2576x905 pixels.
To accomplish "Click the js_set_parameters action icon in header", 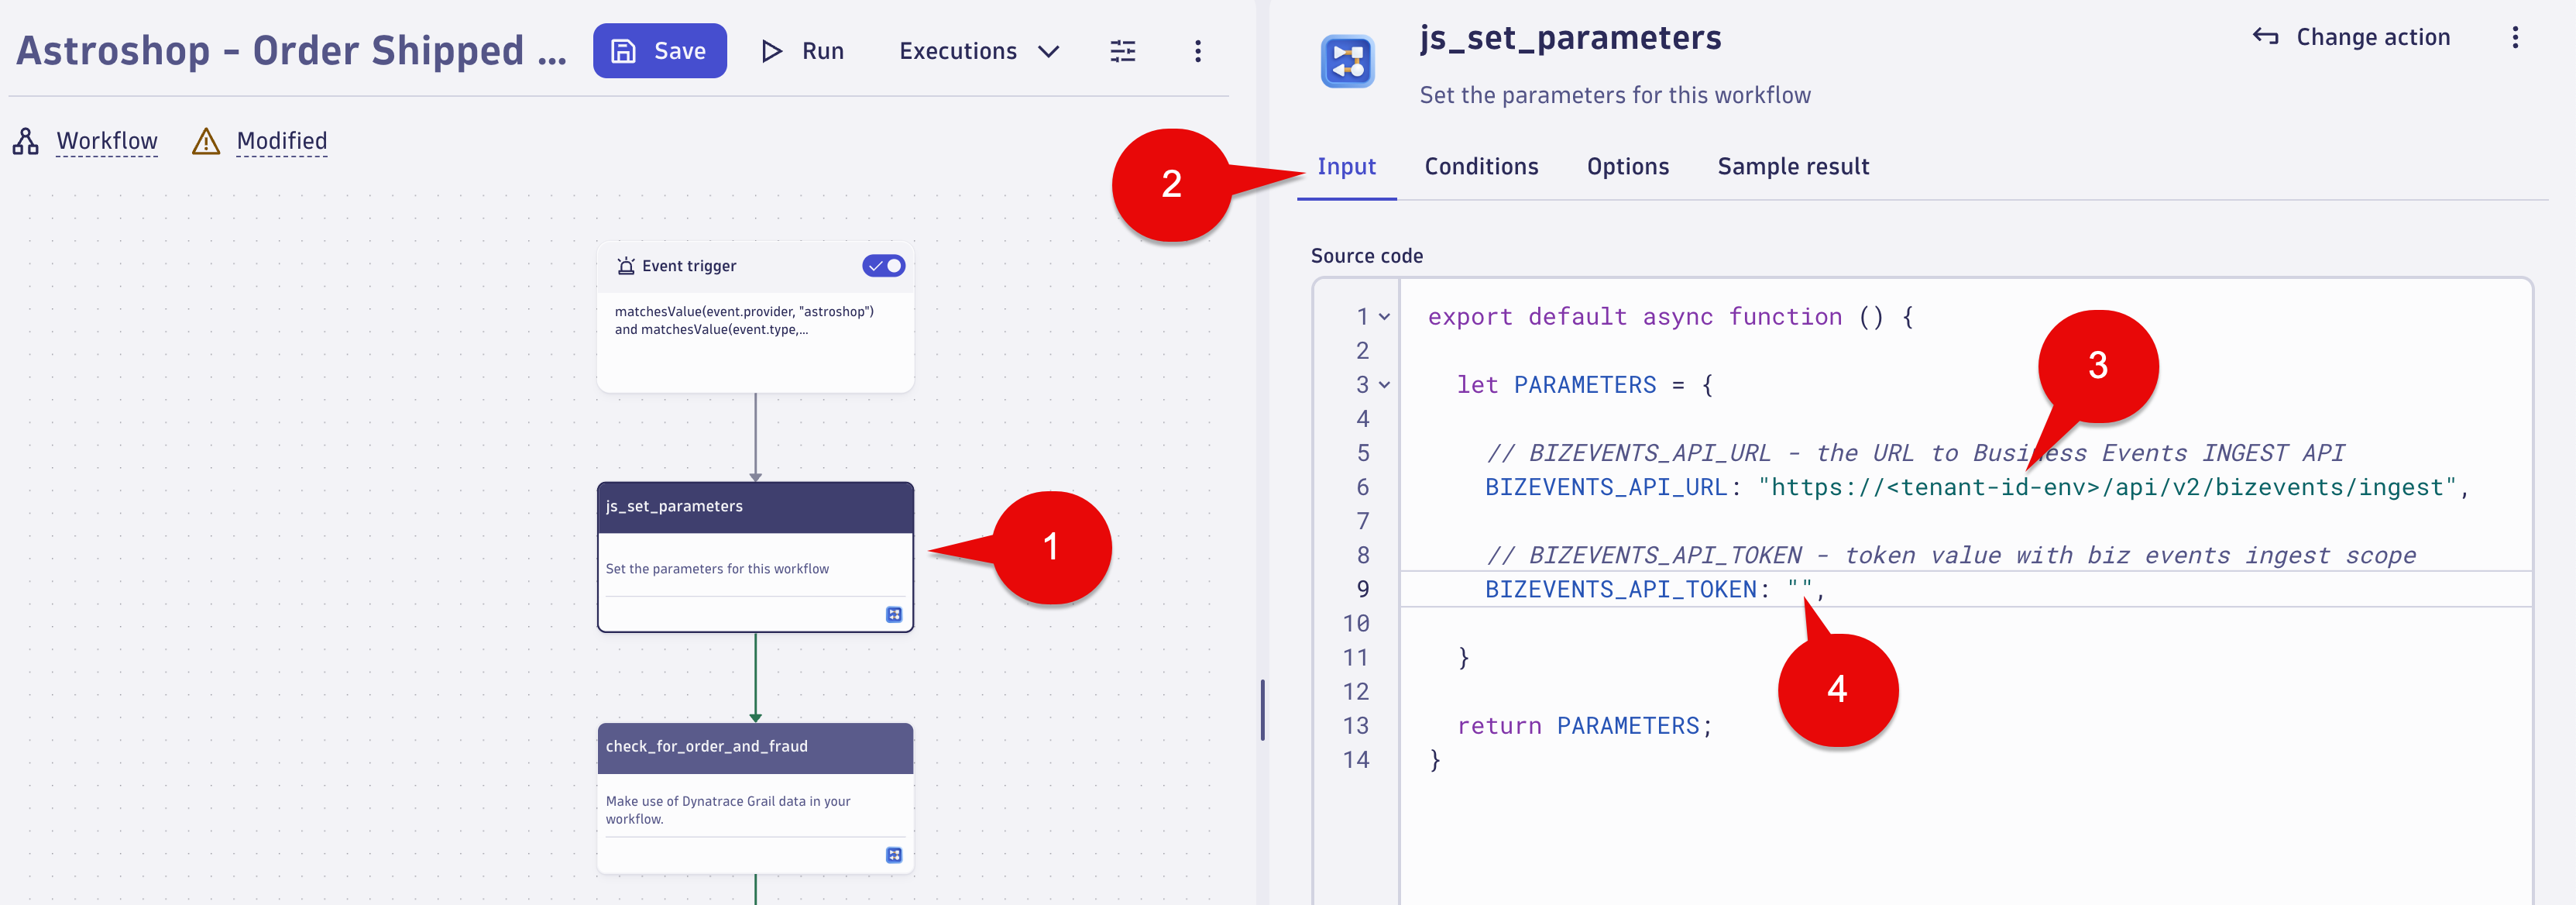I will (x=1347, y=61).
